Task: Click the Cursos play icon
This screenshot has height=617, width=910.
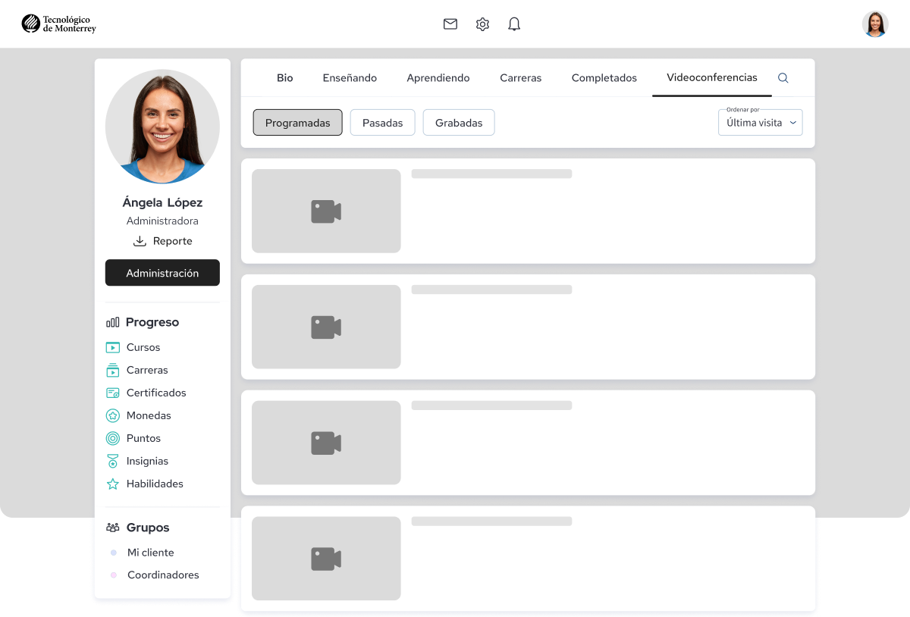Action: (x=112, y=347)
